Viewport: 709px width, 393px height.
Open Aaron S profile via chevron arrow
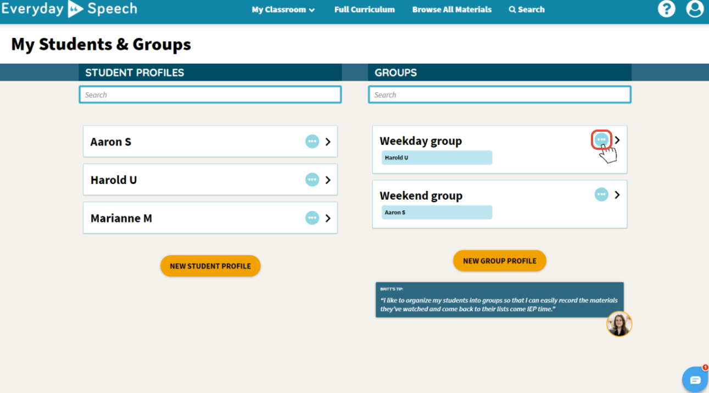tap(328, 142)
